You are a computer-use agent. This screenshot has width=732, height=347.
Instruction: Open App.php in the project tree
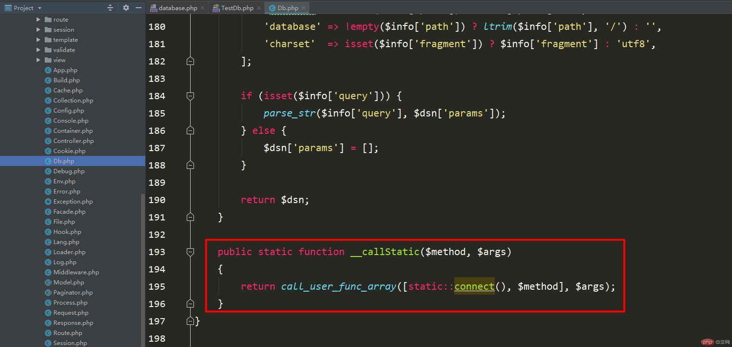point(65,70)
